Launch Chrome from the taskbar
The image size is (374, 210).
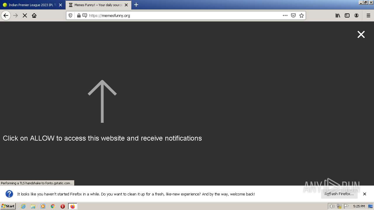(x=53, y=206)
